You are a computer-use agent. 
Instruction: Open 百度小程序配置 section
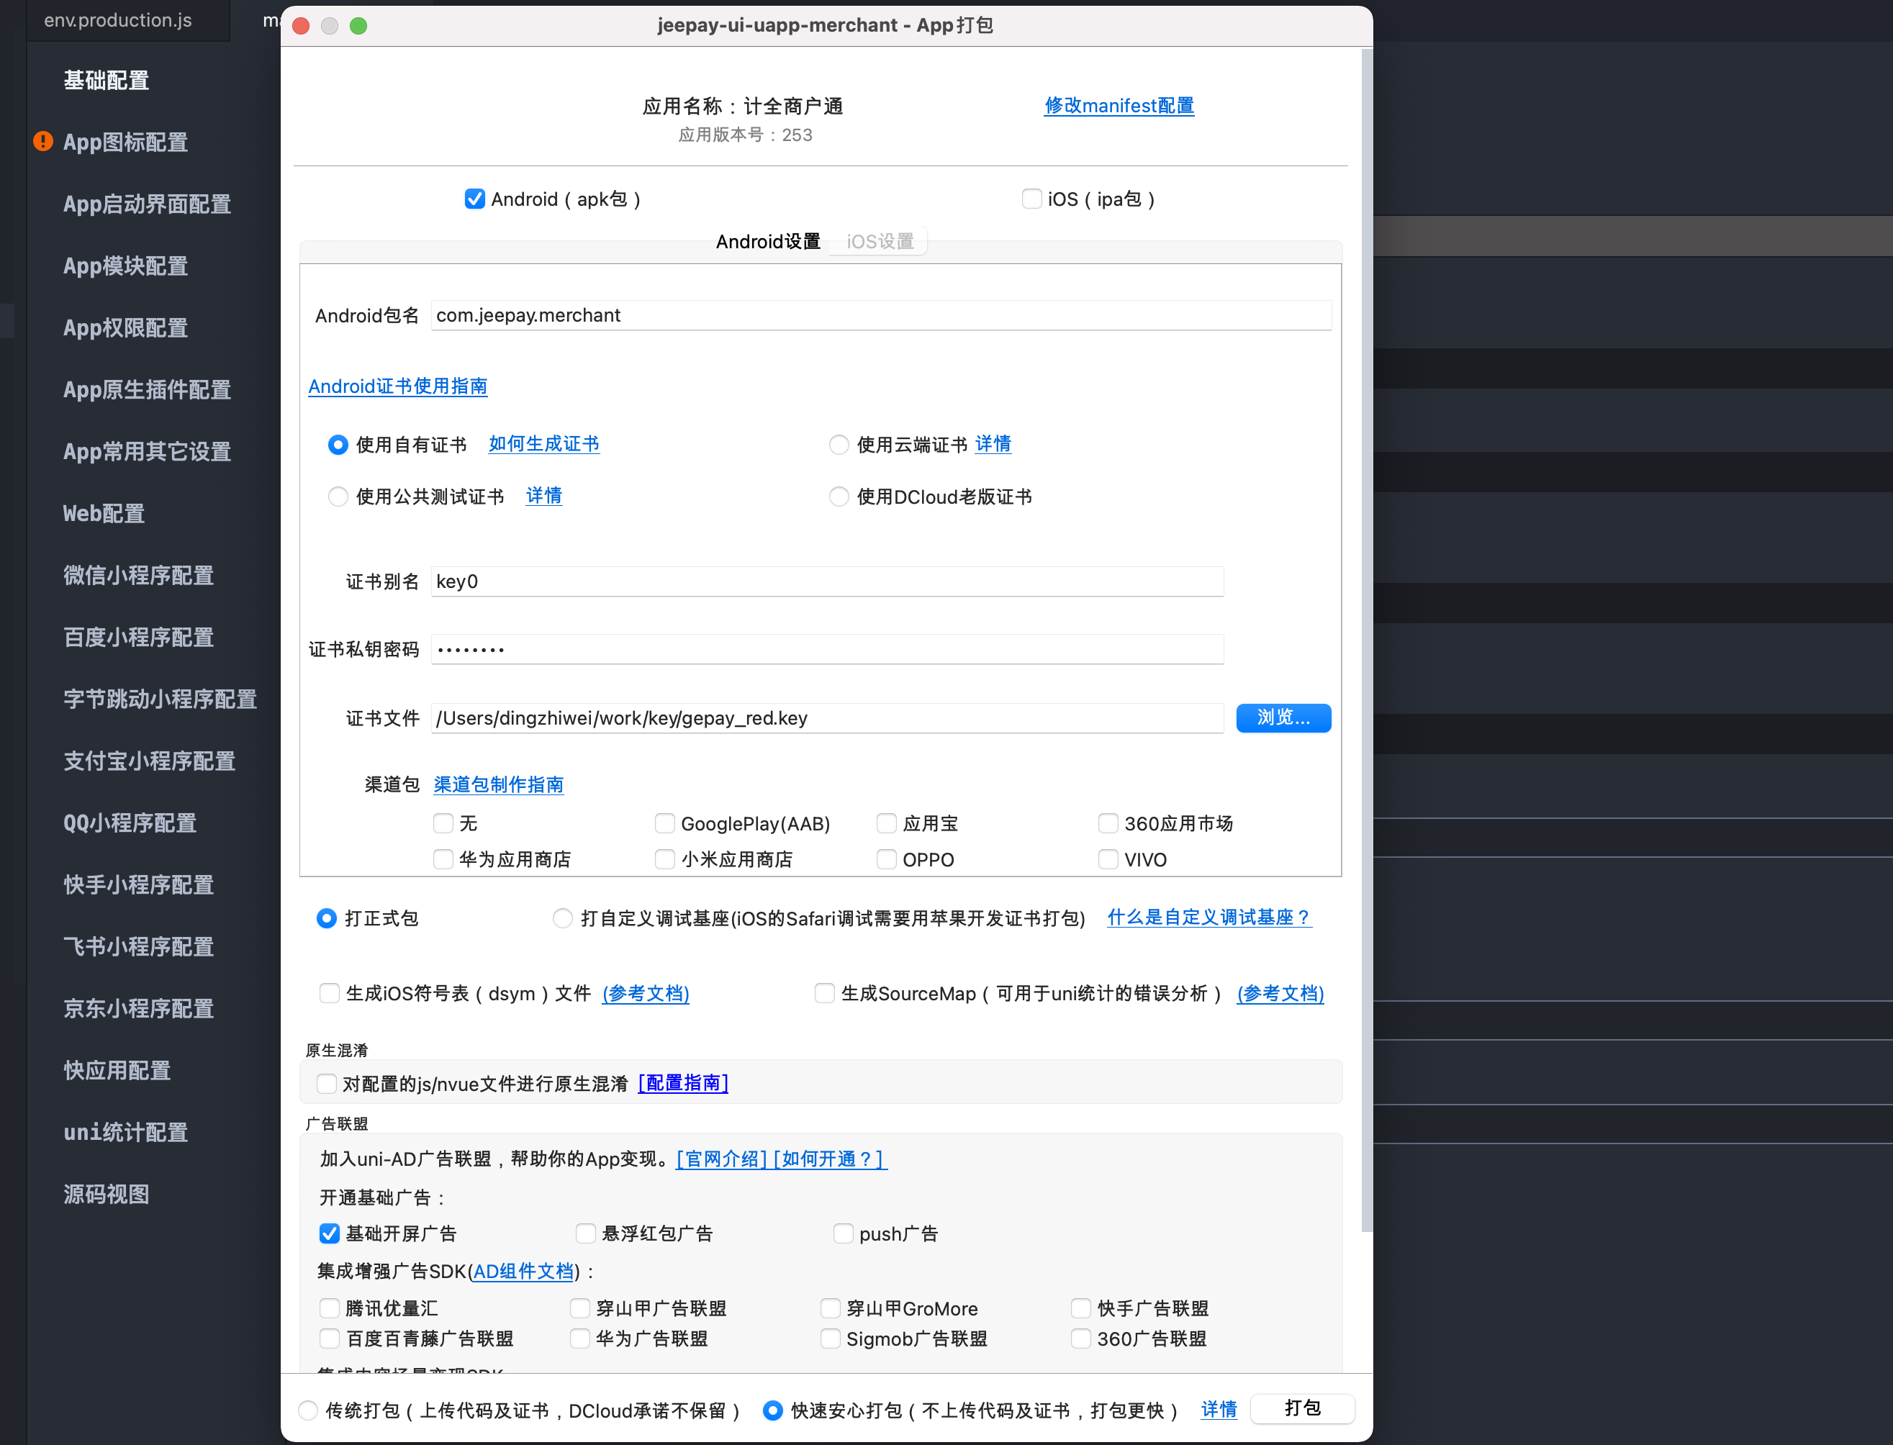click(x=138, y=638)
